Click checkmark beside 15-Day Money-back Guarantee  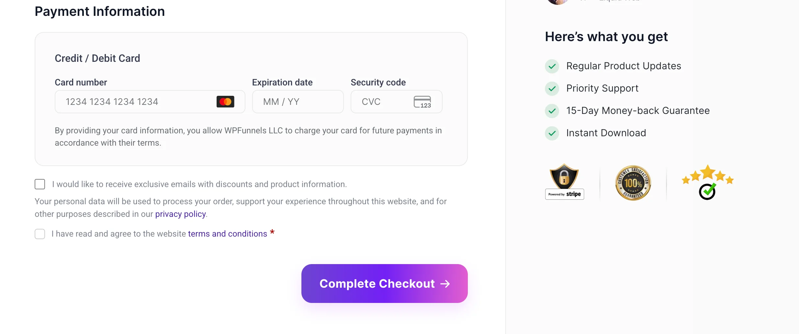(552, 111)
